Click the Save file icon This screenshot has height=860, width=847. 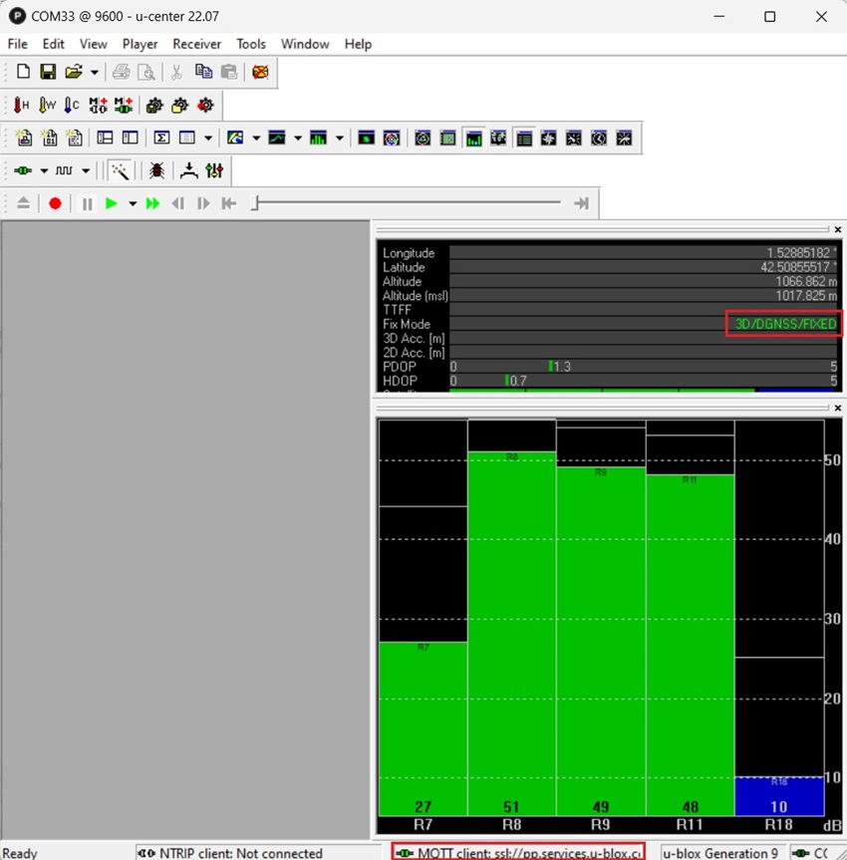tap(47, 72)
